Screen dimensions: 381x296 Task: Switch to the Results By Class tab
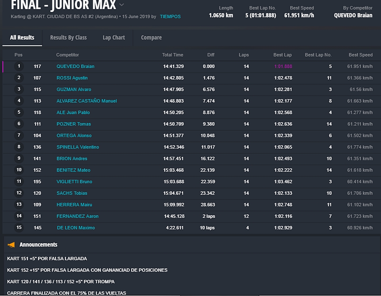(x=68, y=38)
